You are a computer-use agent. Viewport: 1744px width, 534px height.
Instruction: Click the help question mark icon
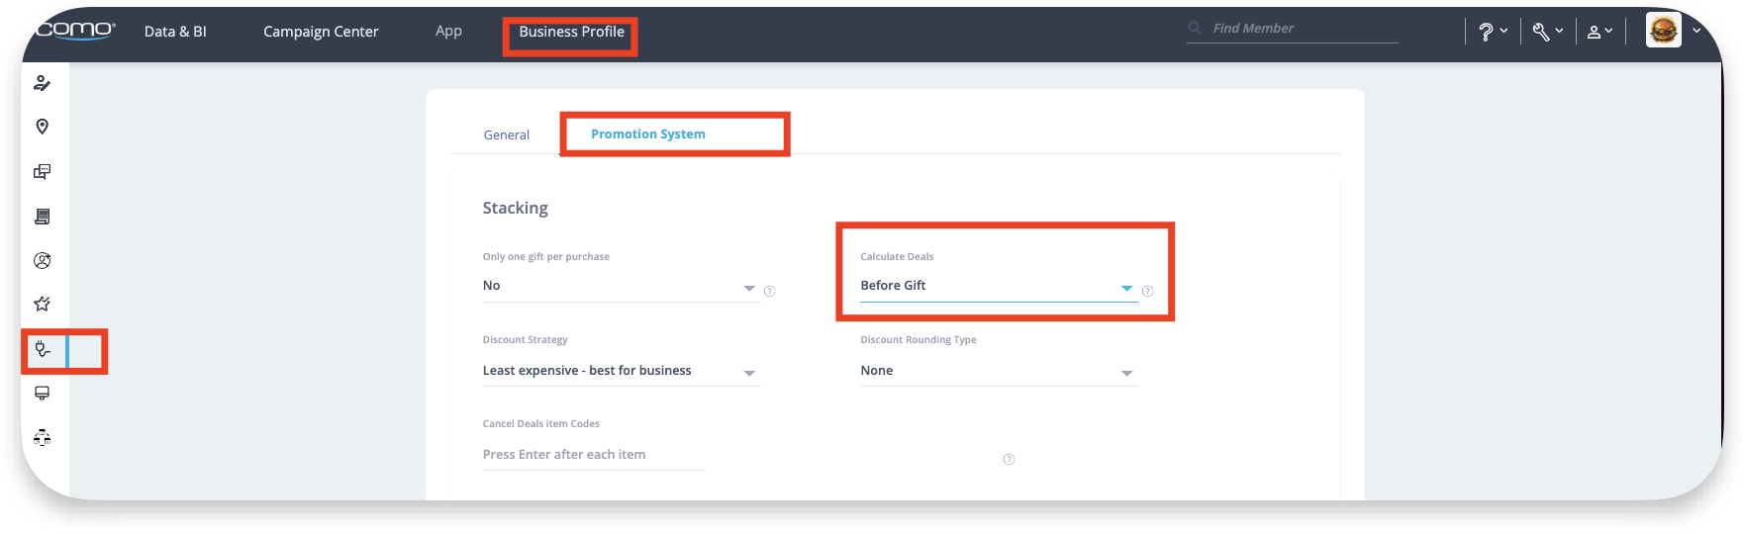pos(1492,32)
